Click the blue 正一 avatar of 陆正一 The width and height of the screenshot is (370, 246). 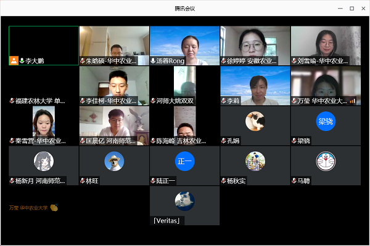coord(184,161)
